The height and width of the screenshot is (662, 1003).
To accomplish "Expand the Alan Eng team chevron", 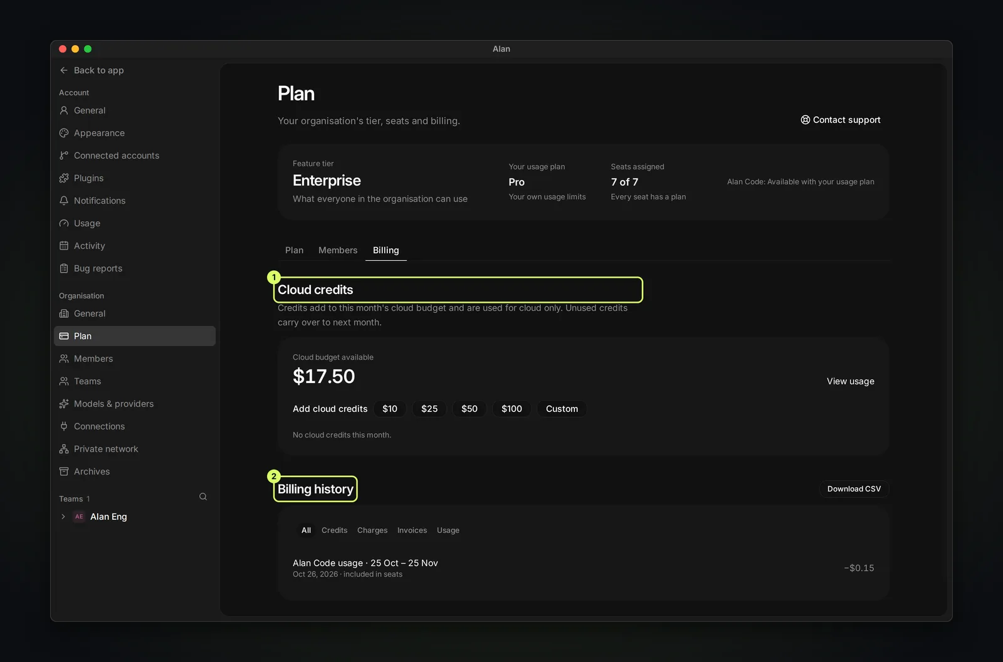I will (x=63, y=517).
